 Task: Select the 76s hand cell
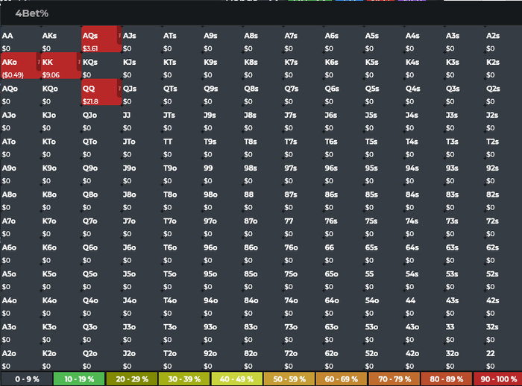(x=344, y=224)
